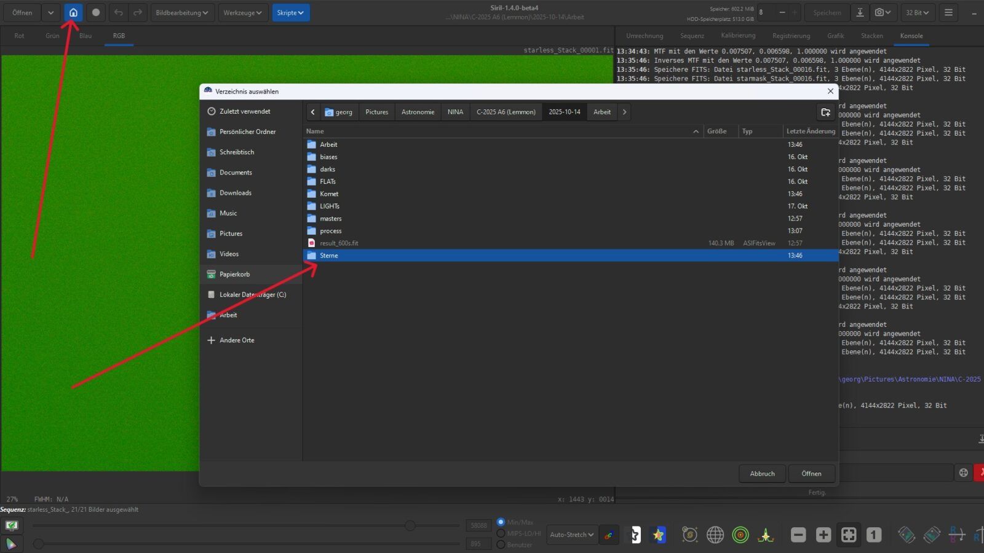Viewport: 984px width, 553px height.
Task: Click the green concentric circles icon
Action: 740,535
